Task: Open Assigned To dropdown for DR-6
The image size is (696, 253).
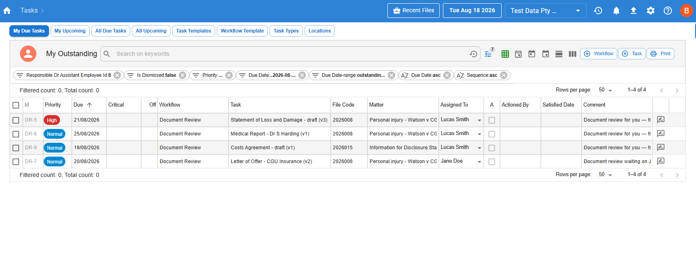Action: click(479, 134)
